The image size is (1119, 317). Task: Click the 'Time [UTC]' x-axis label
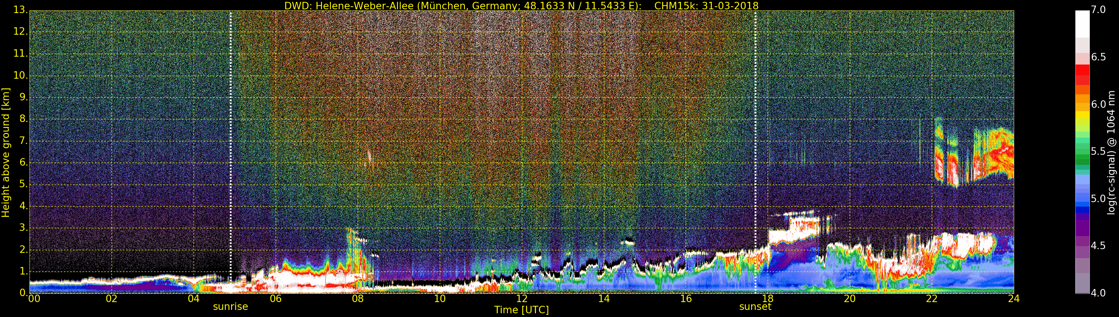click(521, 310)
